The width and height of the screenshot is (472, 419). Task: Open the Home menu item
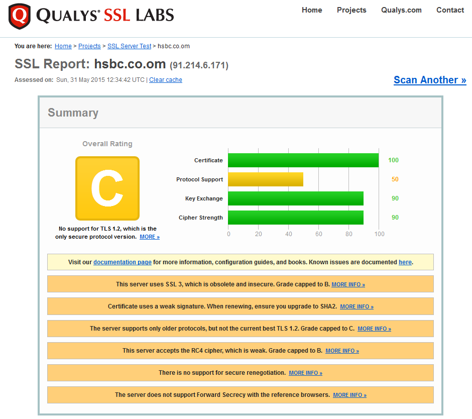point(312,10)
